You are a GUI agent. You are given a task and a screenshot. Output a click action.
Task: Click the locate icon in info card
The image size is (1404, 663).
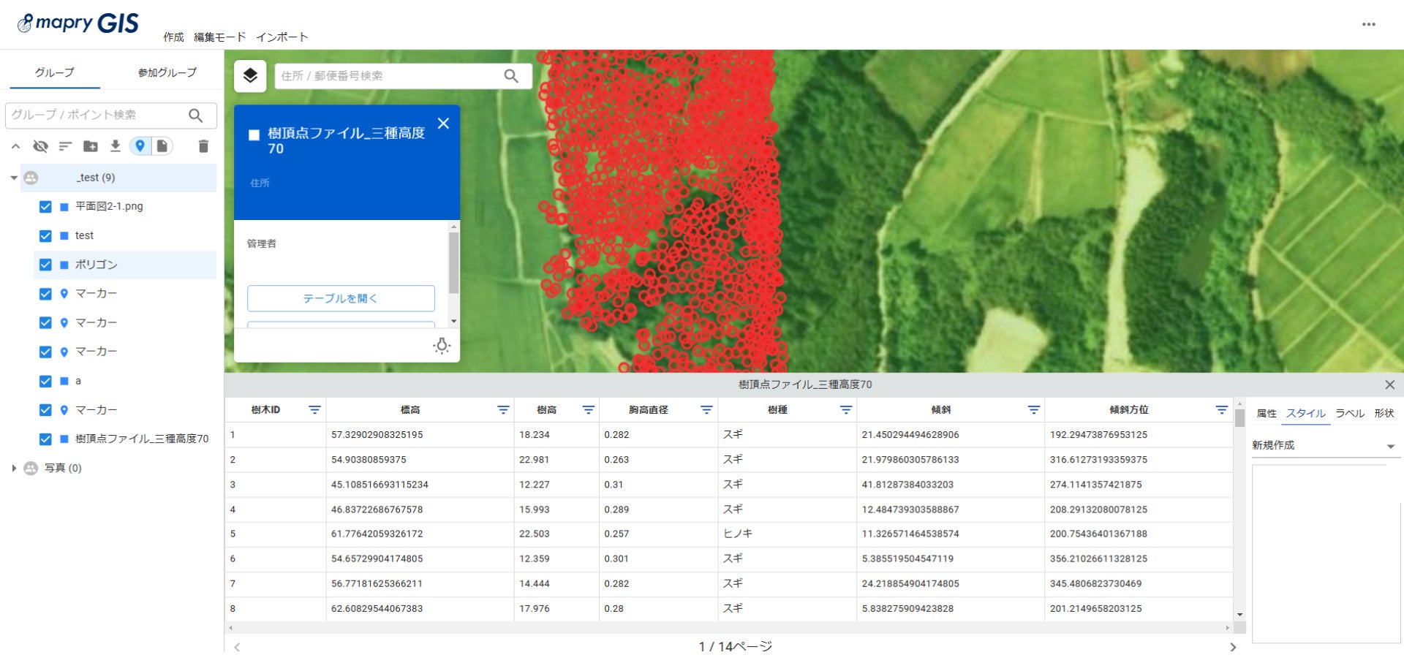tap(442, 346)
